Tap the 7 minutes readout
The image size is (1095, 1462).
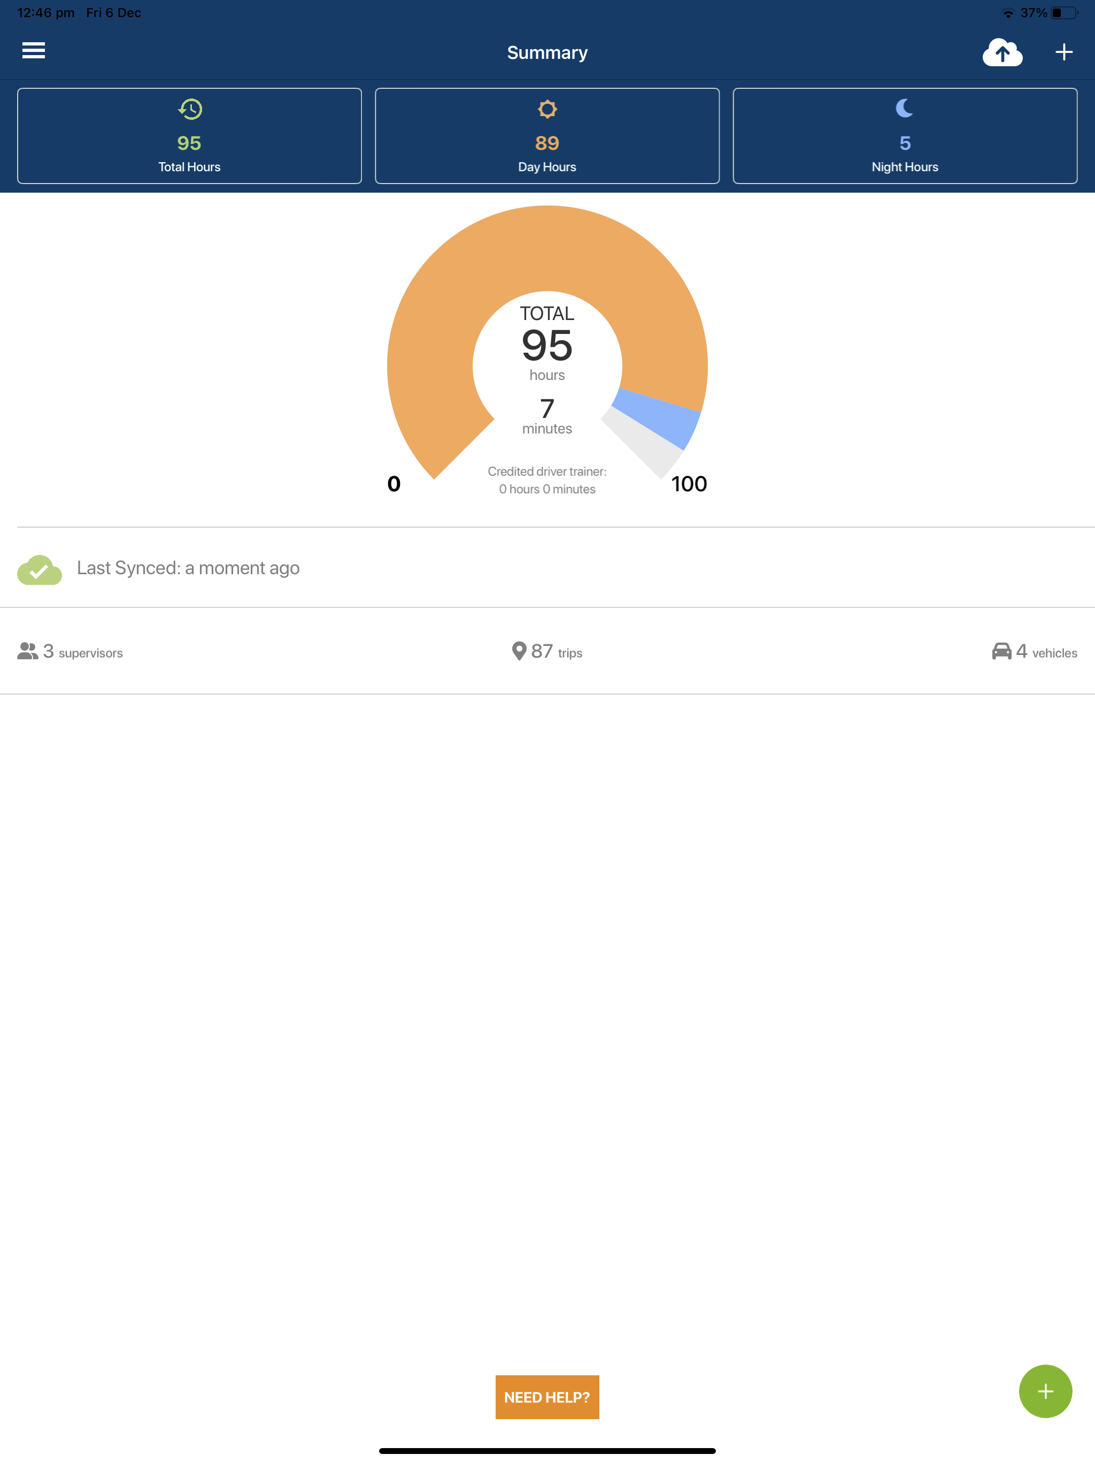tap(547, 416)
